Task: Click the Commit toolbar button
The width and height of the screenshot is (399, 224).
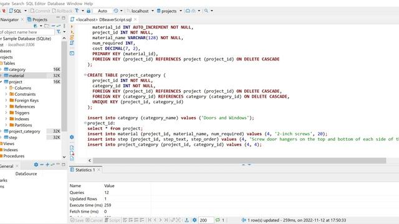Action: click(40, 11)
